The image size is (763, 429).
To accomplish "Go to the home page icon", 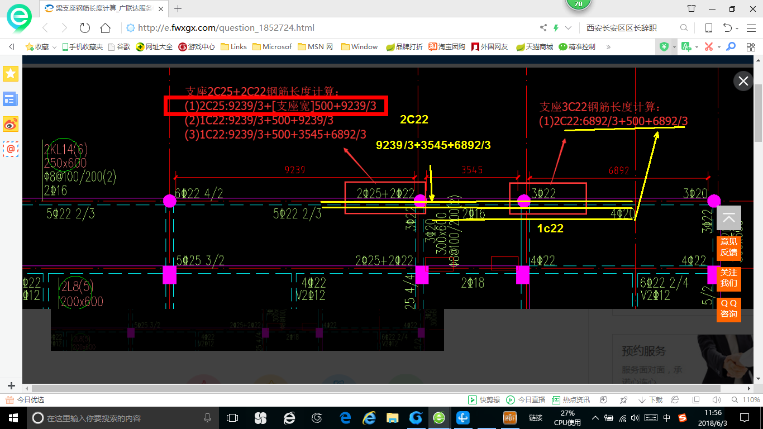I will pyautogui.click(x=105, y=28).
